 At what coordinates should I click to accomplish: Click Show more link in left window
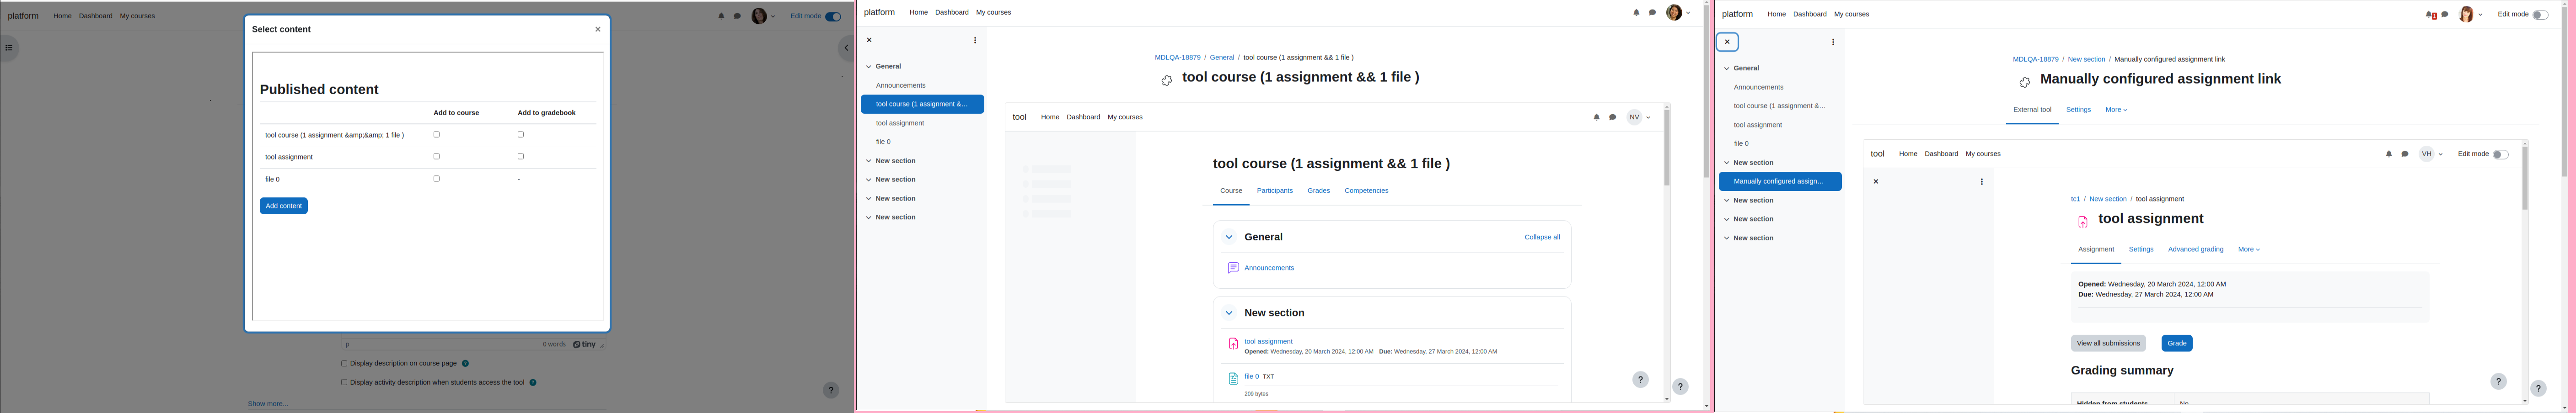pyautogui.click(x=268, y=404)
